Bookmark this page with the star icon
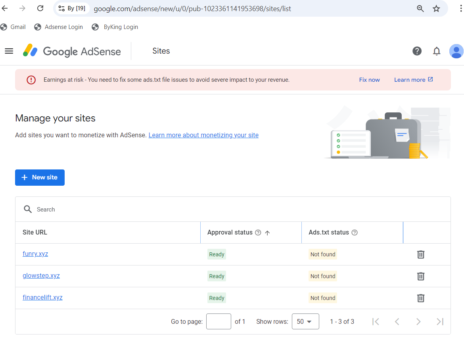This screenshot has width=464, height=348. coord(436,8)
